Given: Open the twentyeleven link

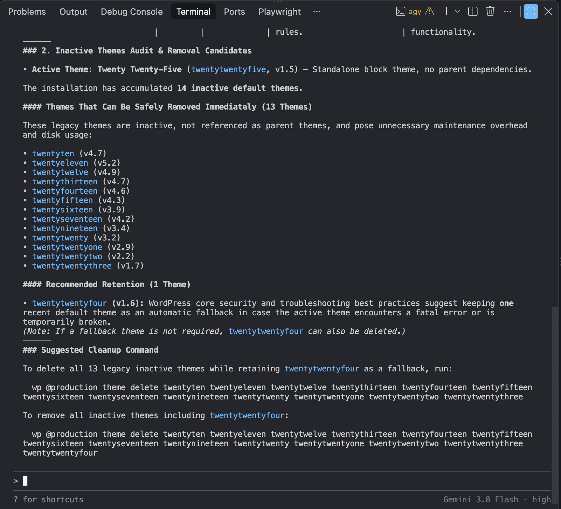Looking at the screenshot, I should [x=60, y=163].
